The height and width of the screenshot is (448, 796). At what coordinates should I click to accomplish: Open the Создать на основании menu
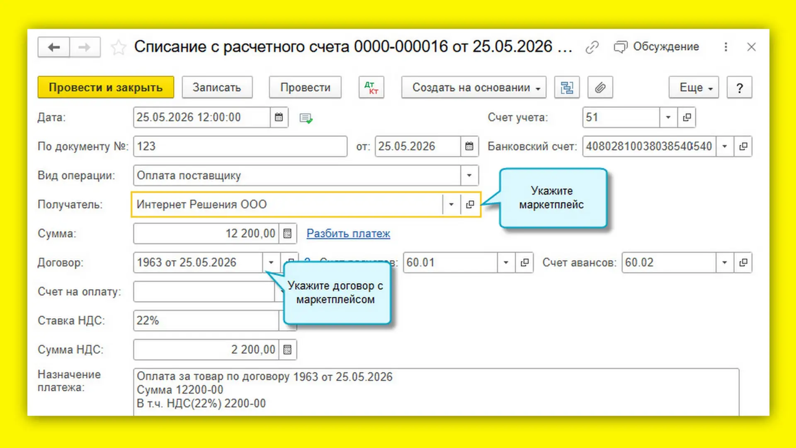click(x=473, y=88)
